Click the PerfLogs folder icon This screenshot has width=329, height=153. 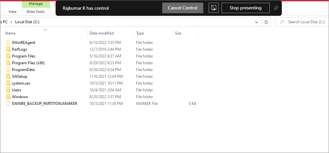8,49
